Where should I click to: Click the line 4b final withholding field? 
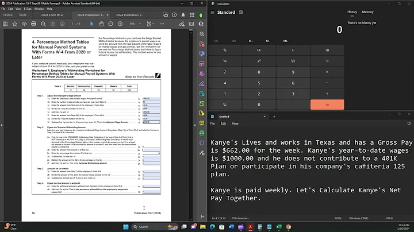151,192
